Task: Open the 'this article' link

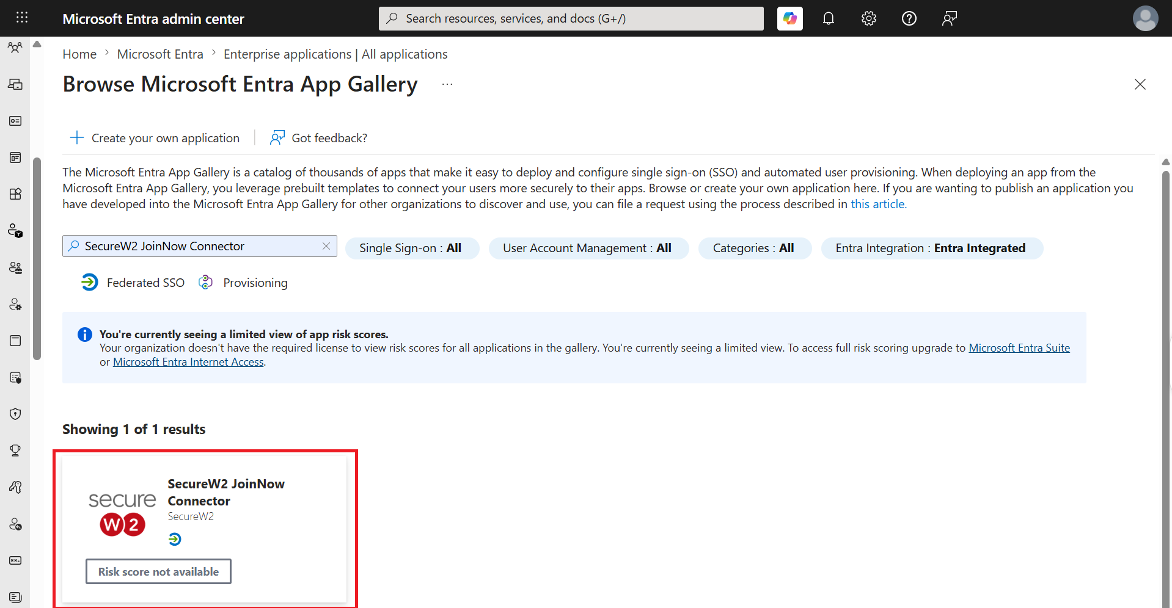Action: [879, 204]
